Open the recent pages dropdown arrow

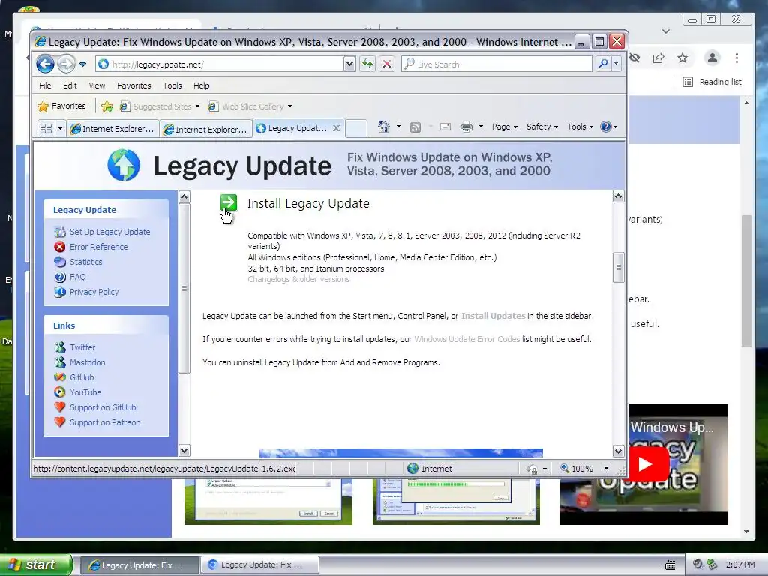point(82,64)
